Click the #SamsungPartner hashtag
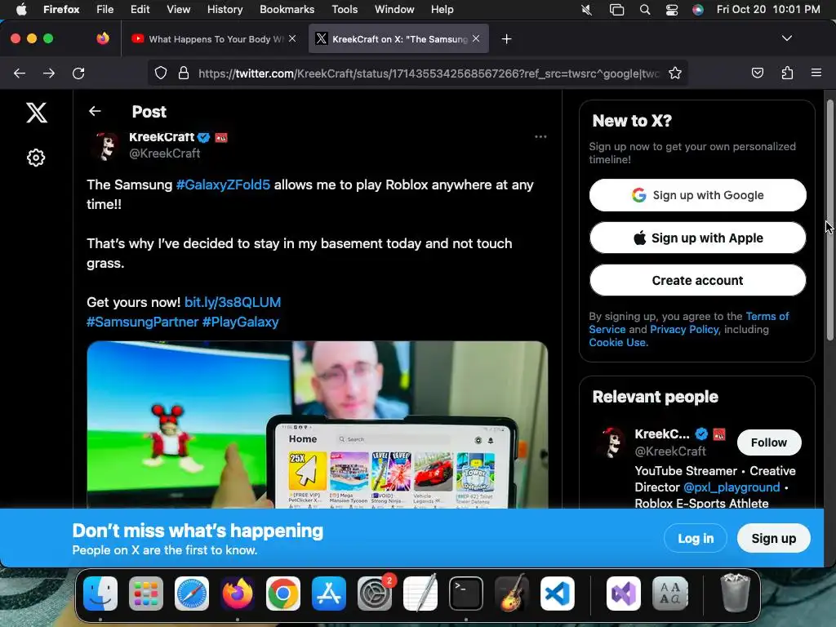 click(142, 322)
